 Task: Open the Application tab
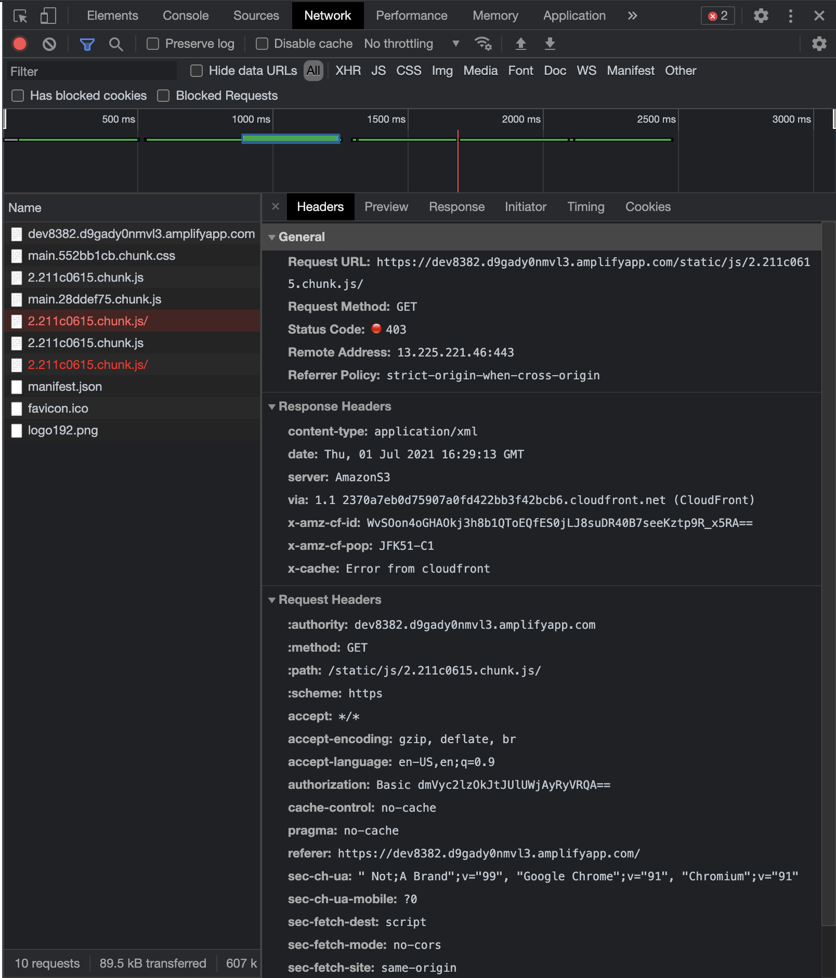pos(574,16)
